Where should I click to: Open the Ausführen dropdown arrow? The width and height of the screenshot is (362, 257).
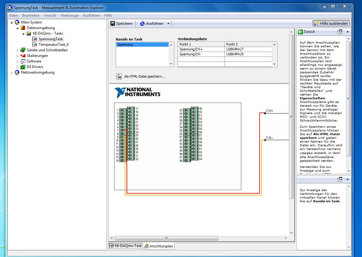(x=168, y=24)
